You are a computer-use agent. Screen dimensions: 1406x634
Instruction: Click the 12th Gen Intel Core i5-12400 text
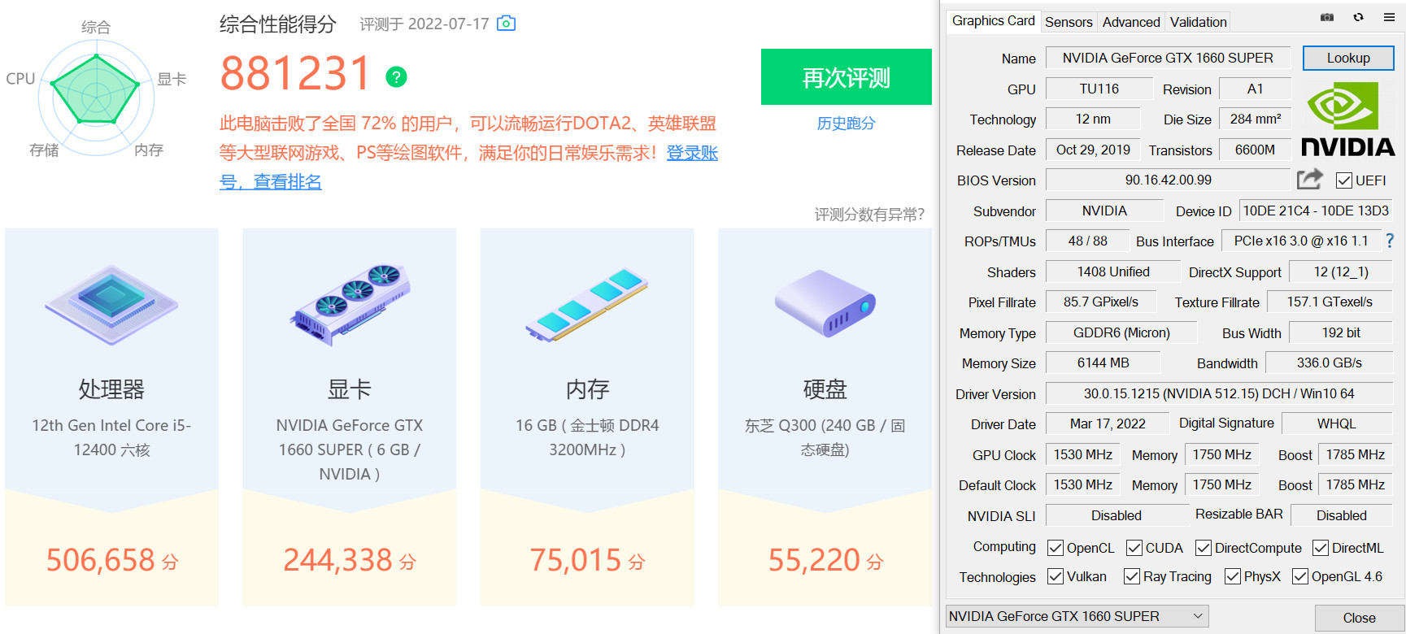coord(111,437)
